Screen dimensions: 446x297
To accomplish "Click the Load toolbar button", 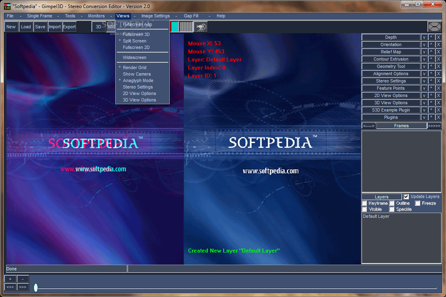I will (x=26, y=27).
